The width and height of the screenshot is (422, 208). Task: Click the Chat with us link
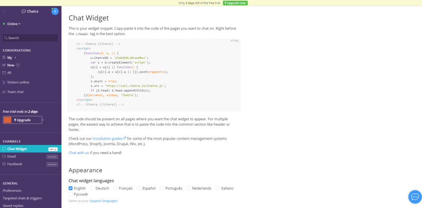[x=79, y=152]
